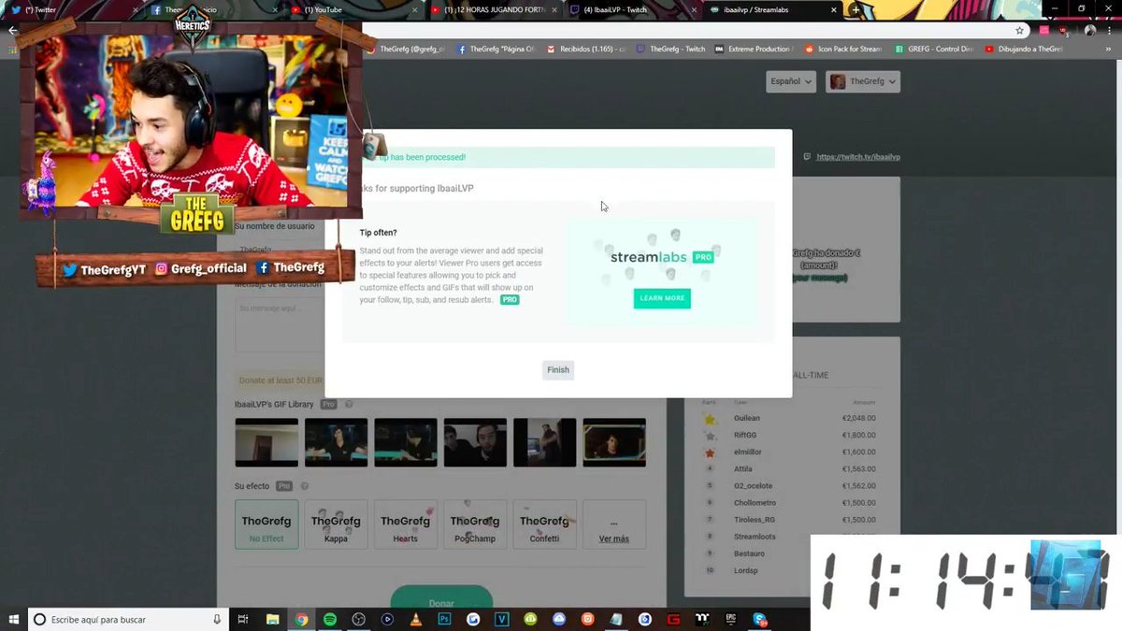The height and width of the screenshot is (631, 1122).
Task: Open the red G taskbar app
Action: [673, 619]
